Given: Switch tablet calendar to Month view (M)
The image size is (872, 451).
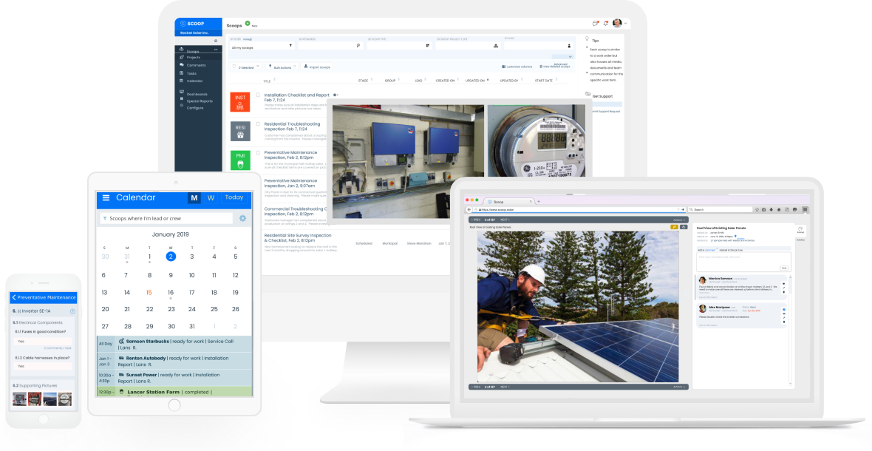Looking at the screenshot, I should click(x=194, y=198).
